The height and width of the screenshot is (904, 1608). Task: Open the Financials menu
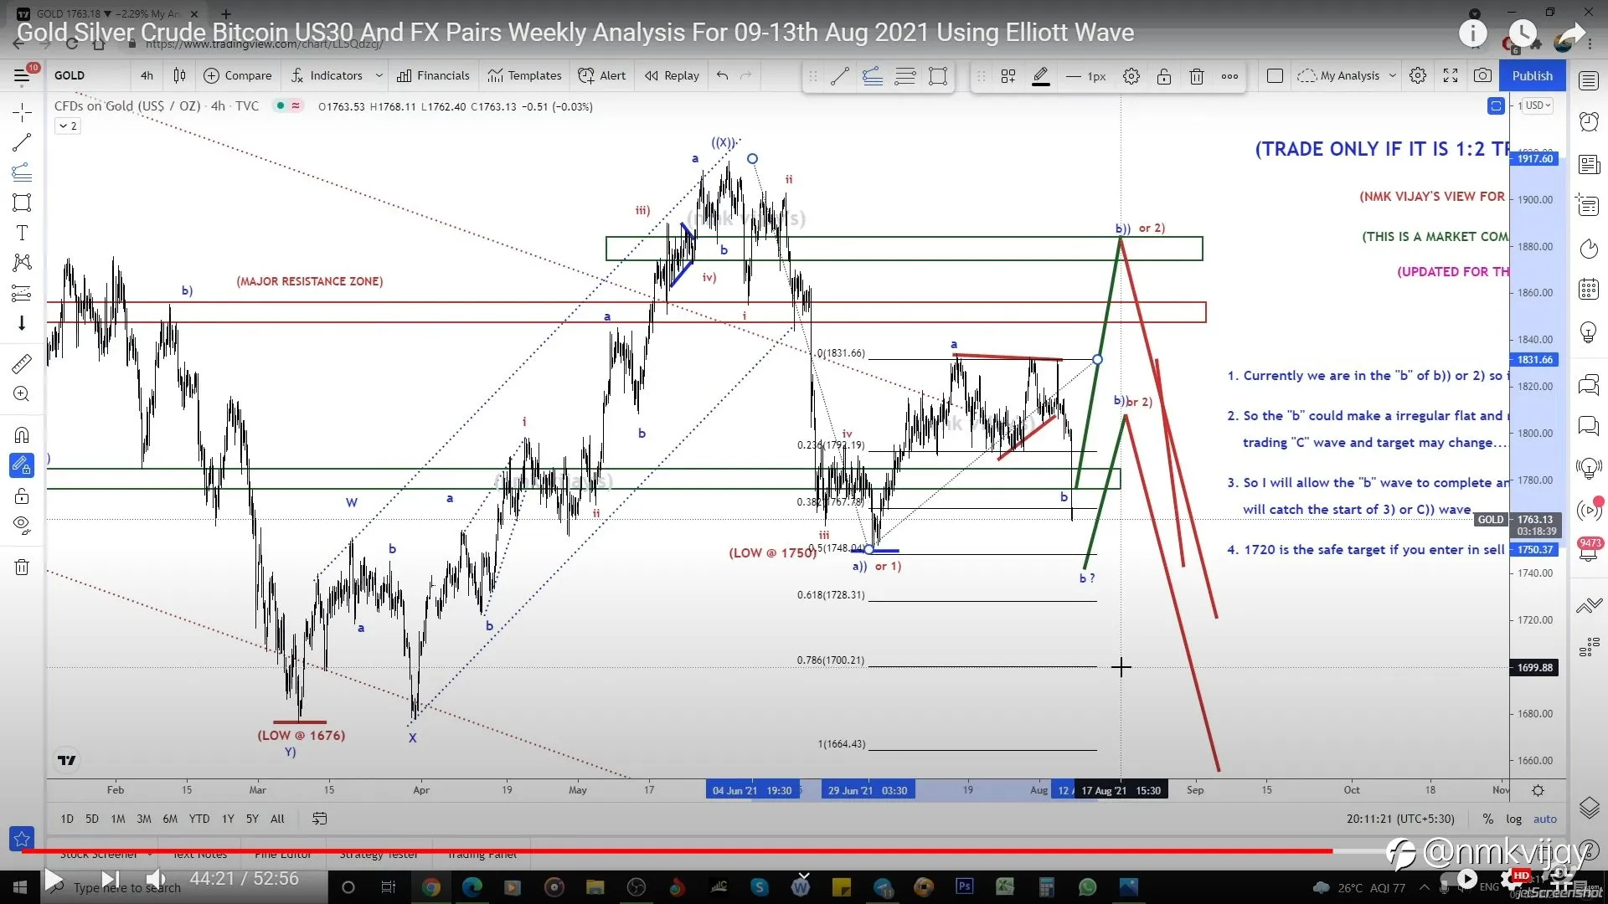click(x=433, y=75)
